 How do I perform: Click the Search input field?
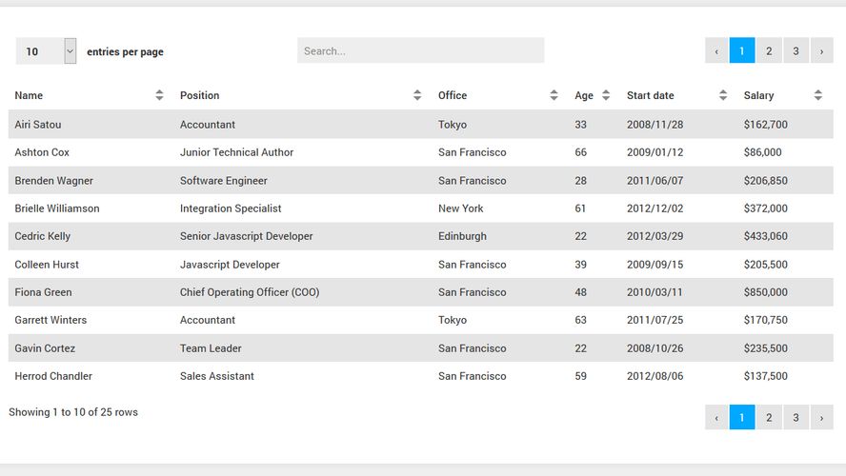pos(420,50)
